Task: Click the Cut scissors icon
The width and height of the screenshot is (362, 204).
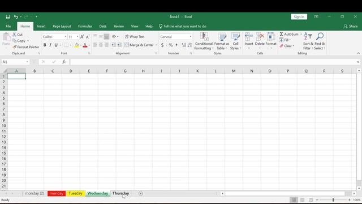Action: (15, 35)
